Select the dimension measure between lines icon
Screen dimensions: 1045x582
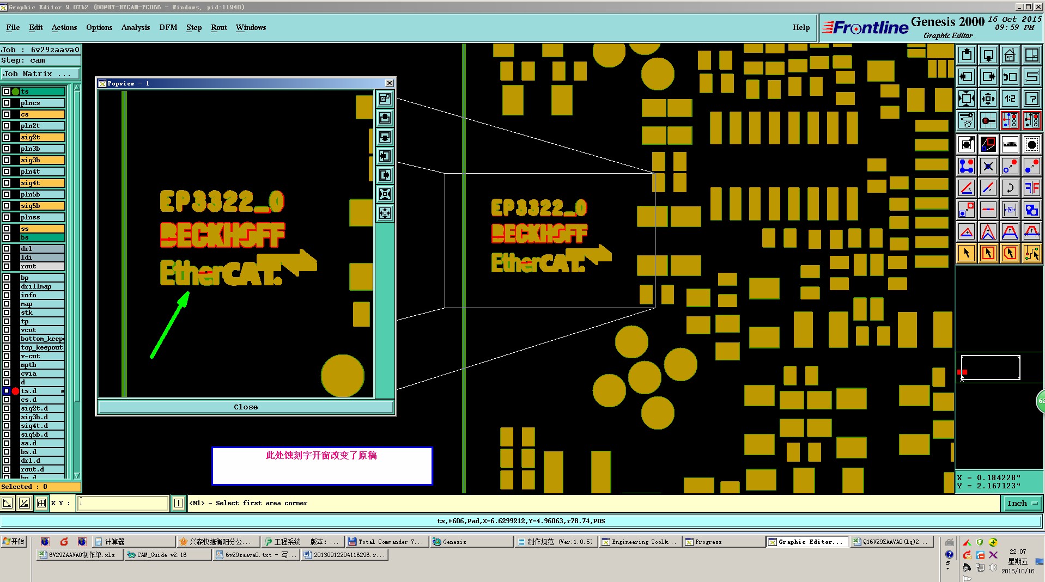1010,210
